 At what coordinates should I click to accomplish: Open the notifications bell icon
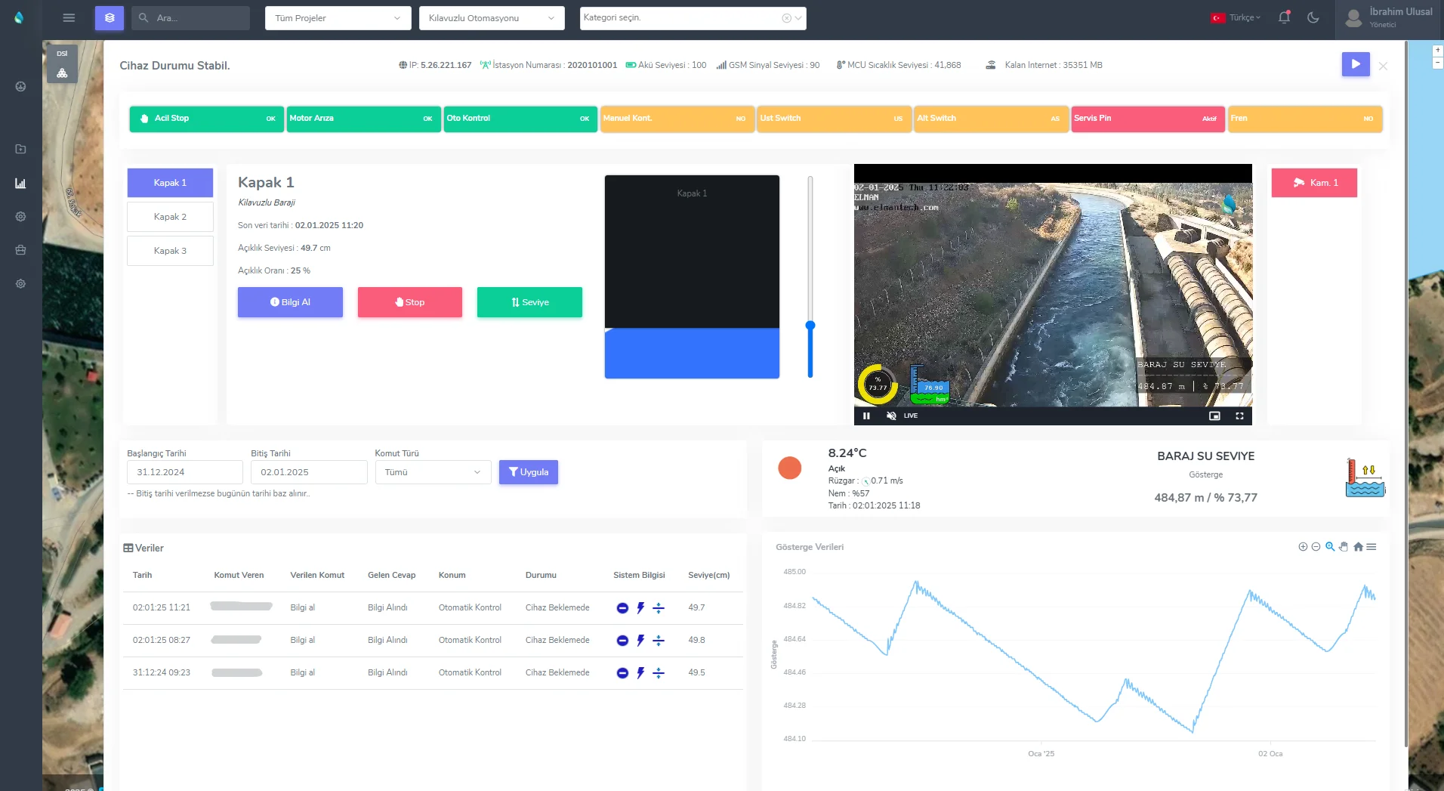(1284, 17)
